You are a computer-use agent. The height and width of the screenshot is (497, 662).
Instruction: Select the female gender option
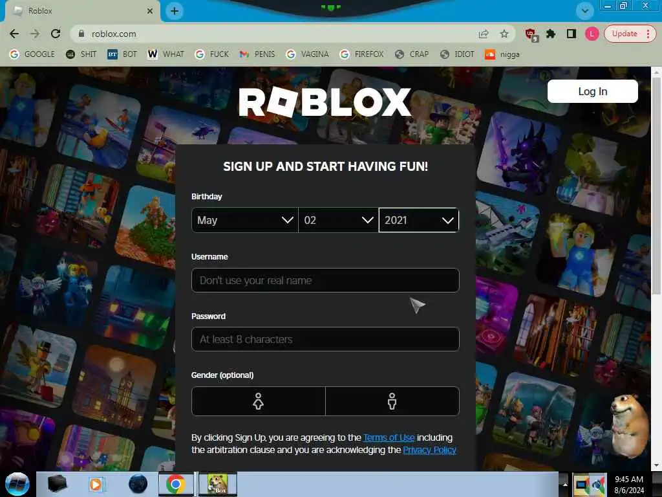tap(259, 401)
